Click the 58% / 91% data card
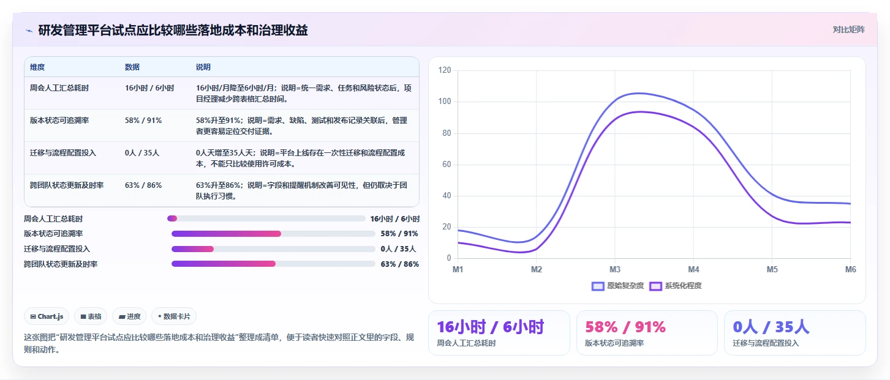The width and height of the screenshot is (890, 380). pyautogui.click(x=647, y=333)
